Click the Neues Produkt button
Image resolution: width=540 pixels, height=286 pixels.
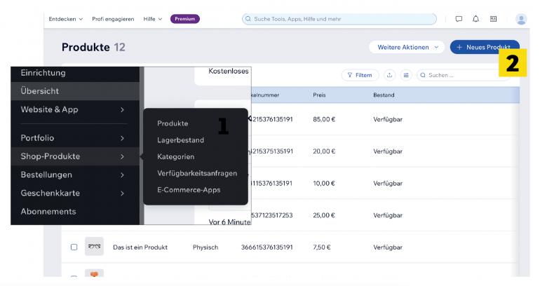click(x=485, y=47)
